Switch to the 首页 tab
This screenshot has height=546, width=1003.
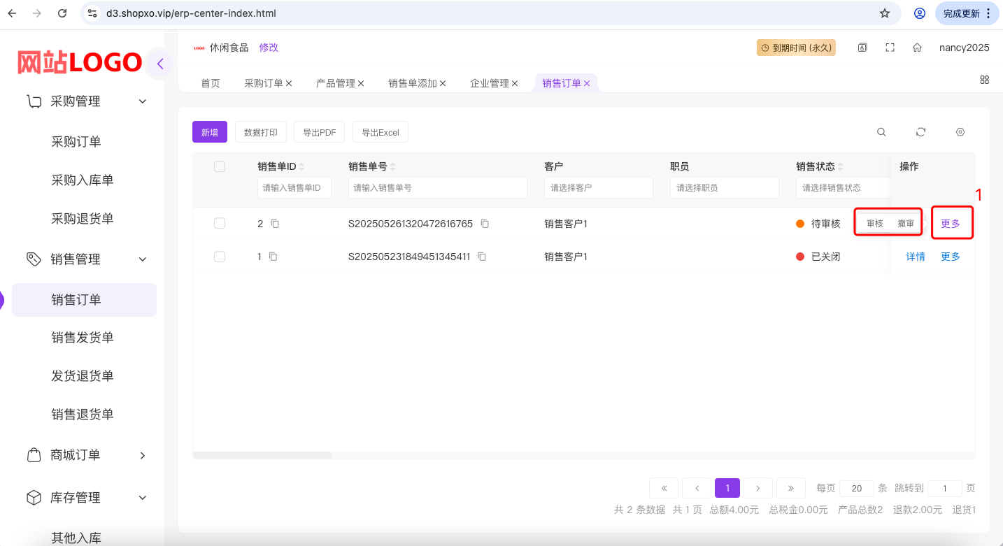click(x=211, y=83)
